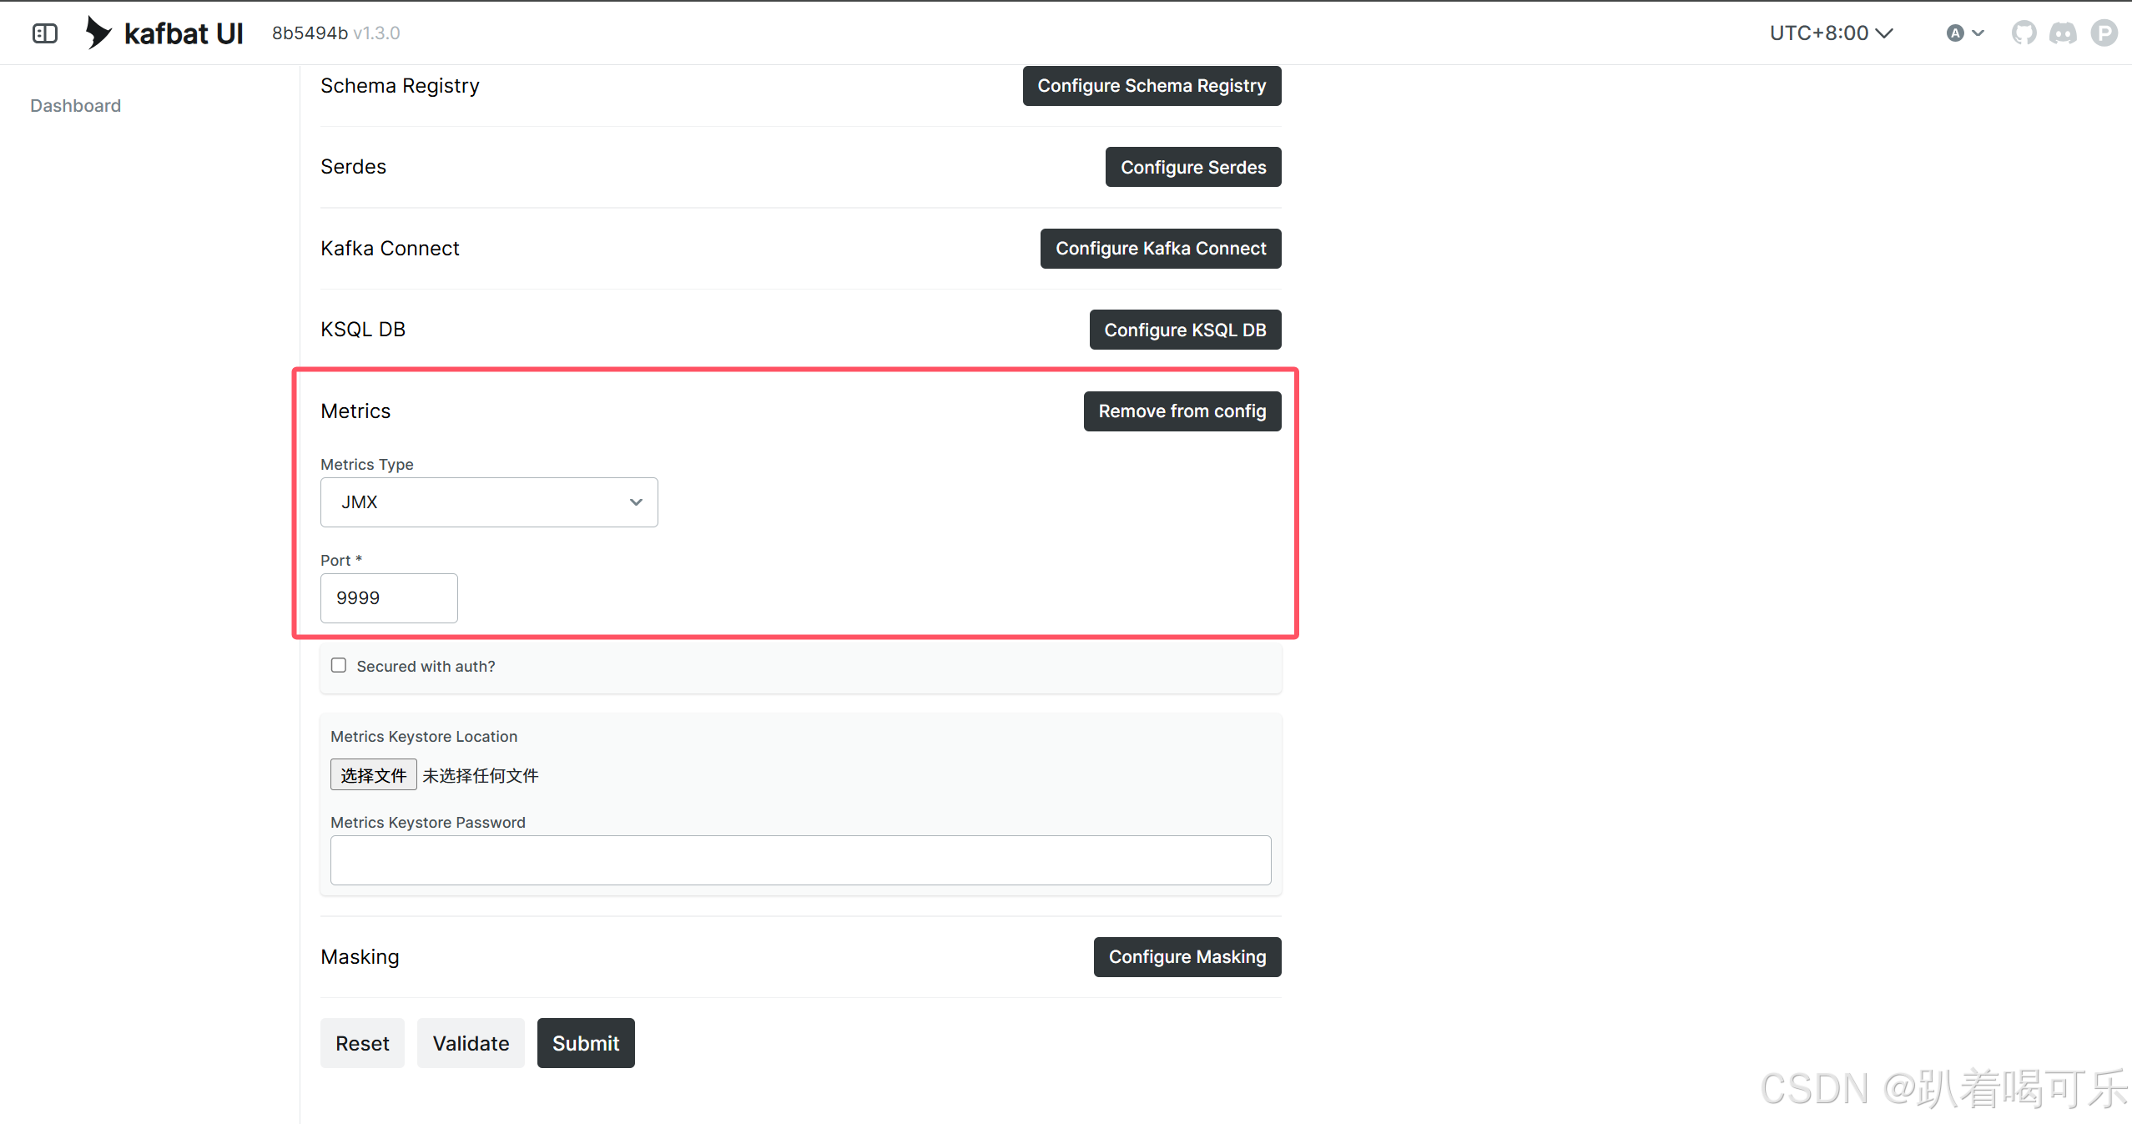Reset the cluster configuration form
This screenshot has width=2132, height=1124.
click(362, 1043)
